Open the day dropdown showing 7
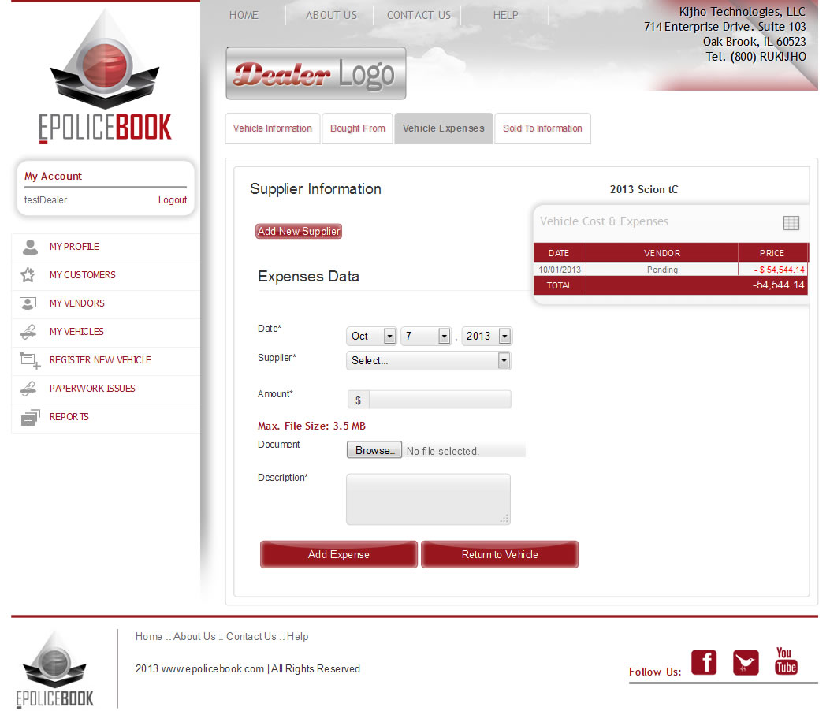The width and height of the screenshot is (830, 711). point(426,336)
